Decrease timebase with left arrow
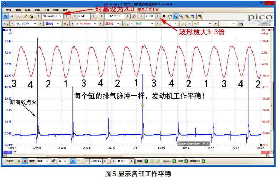 click(x=38, y=16)
